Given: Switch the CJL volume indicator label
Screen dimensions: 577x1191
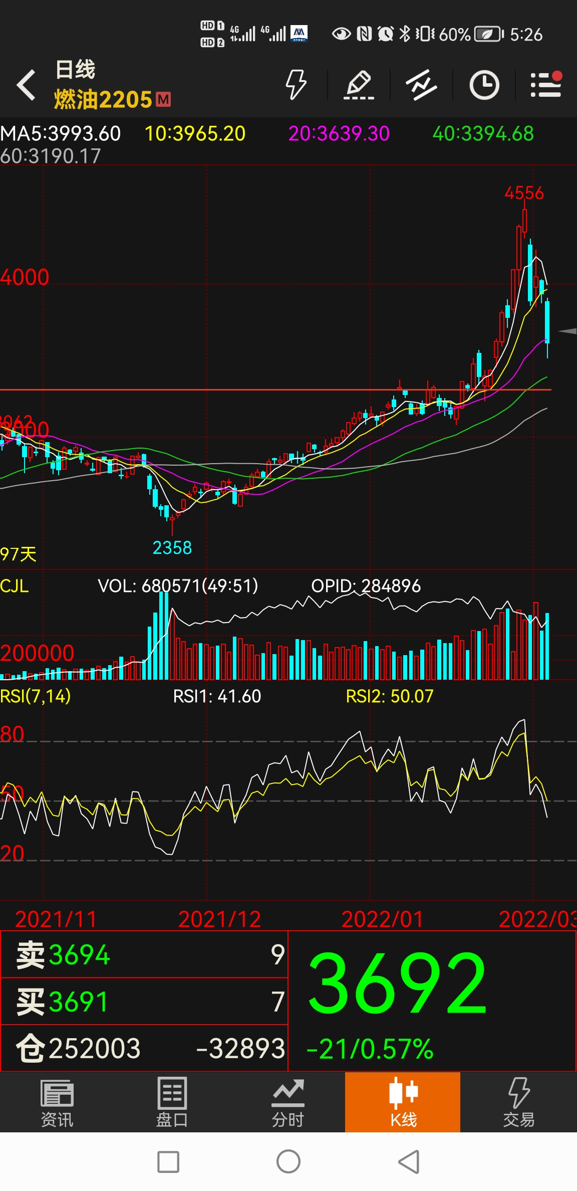Looking at the screenshot, I should [15, 586].
